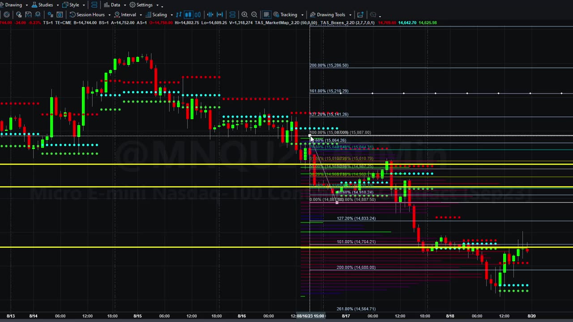Viewport: 573px width, 322px height.
Task: Click the save chart disk icon
Action: 28,15
